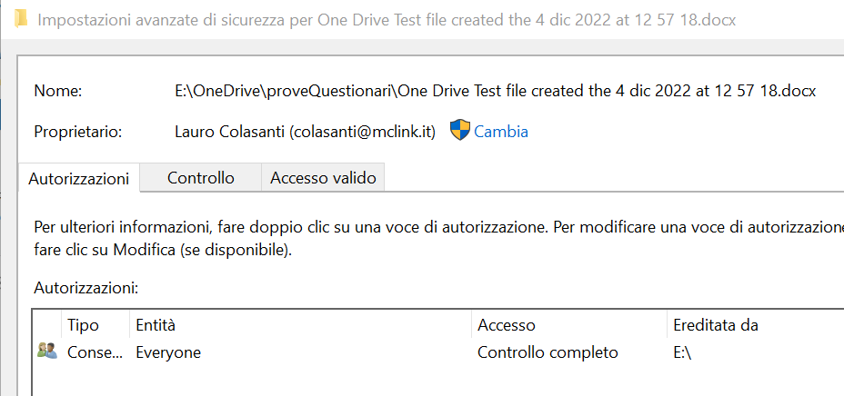Image resolution: width=844 pixels, height=396 pixels.
Task: Click the user group icon in Everyone row
Action: [x=47, y=351]
